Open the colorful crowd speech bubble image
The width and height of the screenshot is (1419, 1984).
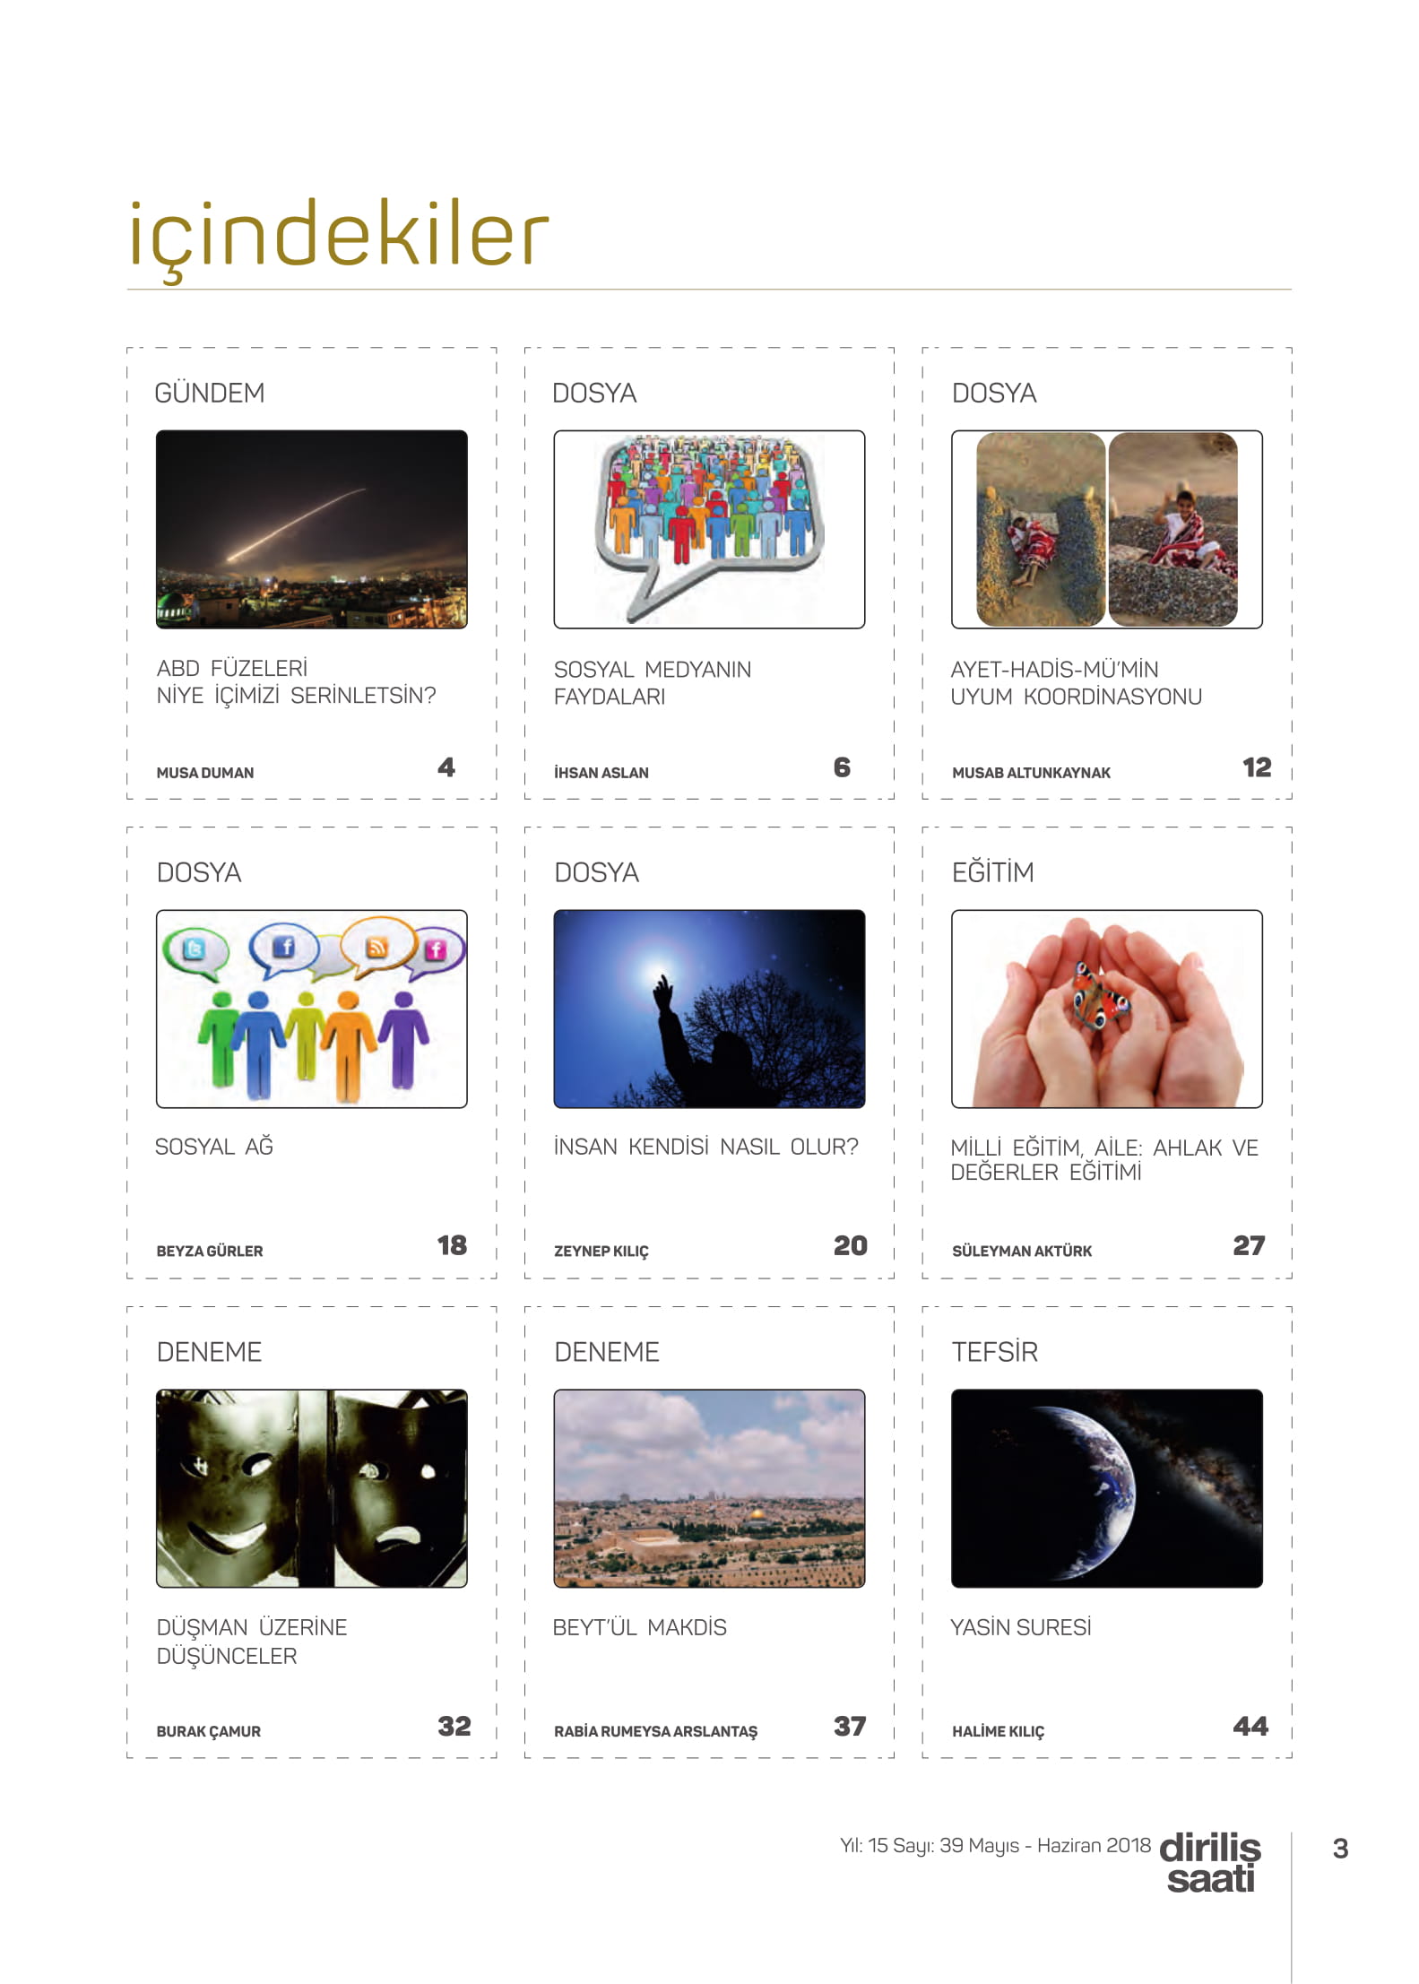click(x=709, y=529)
